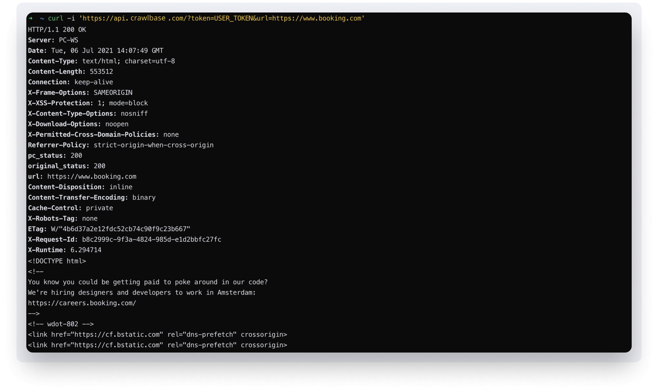Click the Referrer-Policy strict-origin-when-cross-origin line
658x392 pixels.
click(121, 145)
